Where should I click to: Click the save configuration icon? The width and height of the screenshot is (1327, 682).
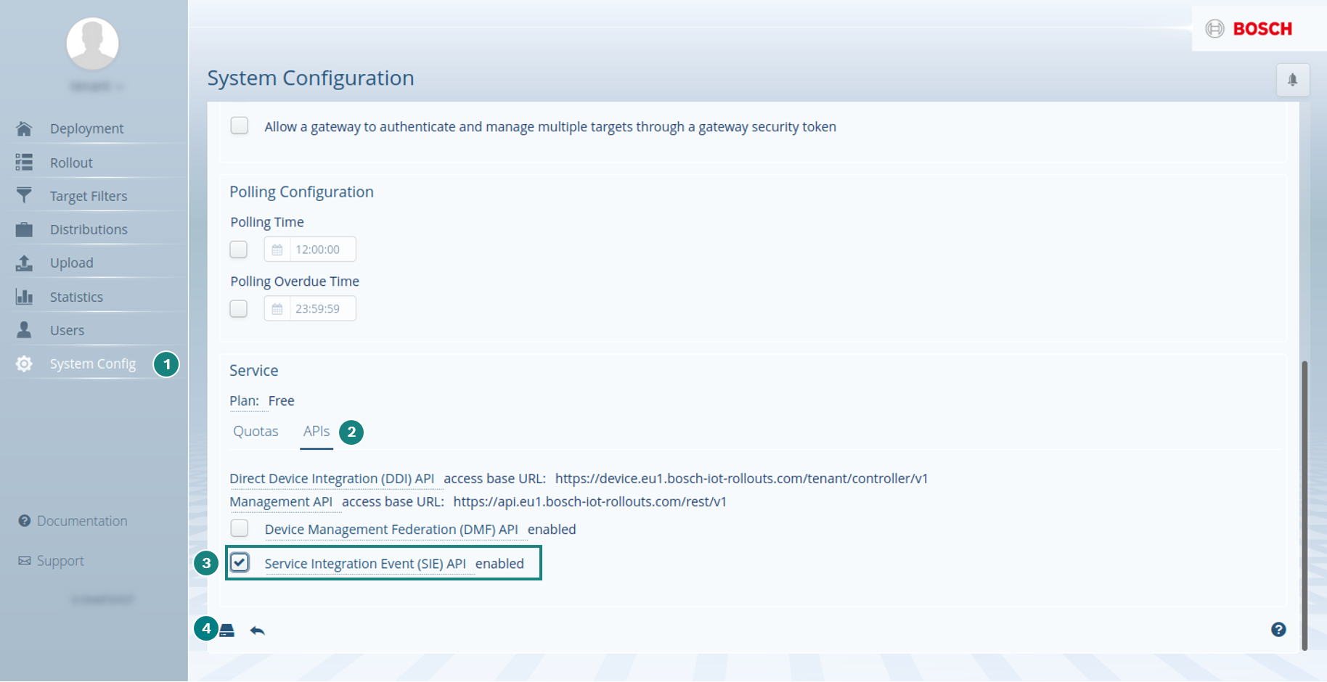[x=227, y=630]
